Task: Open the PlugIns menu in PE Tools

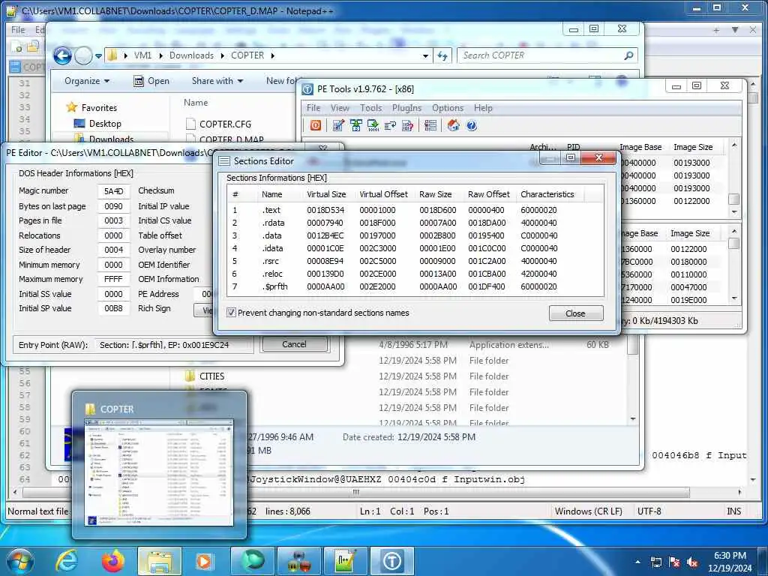Action: tap(406, 108)
